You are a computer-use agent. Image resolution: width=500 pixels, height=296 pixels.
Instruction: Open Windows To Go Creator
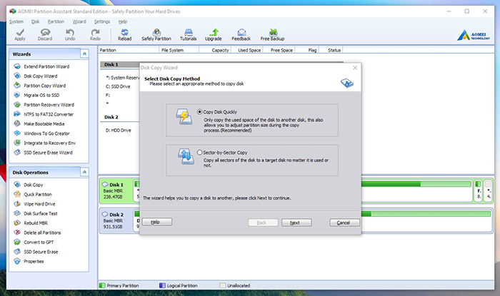coord(46,133)
